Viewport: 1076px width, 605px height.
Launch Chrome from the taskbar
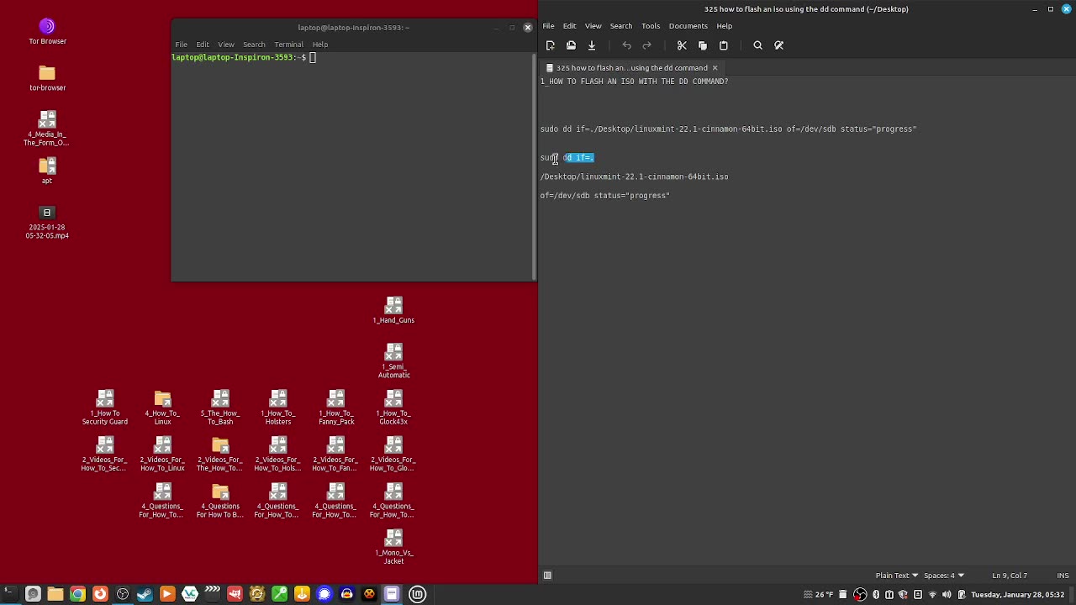[x=77, y=594]
